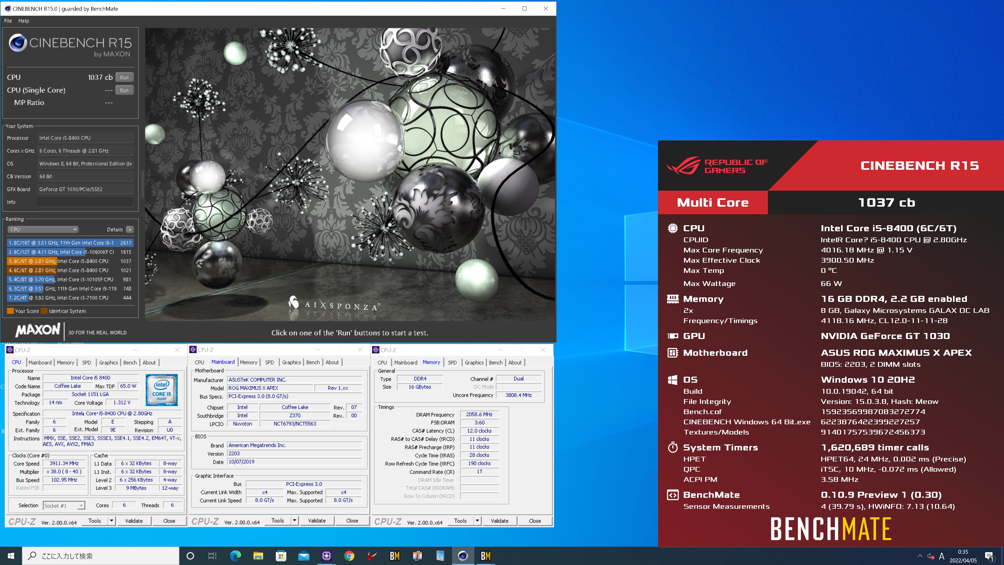The height and width of the screenshot is (565, 1004).
Task: Open Bench tab in Memory CPU-Z window
Action: (x=495, y=362)
